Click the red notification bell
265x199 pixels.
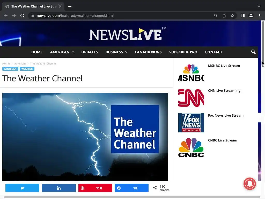click(250, 184)
